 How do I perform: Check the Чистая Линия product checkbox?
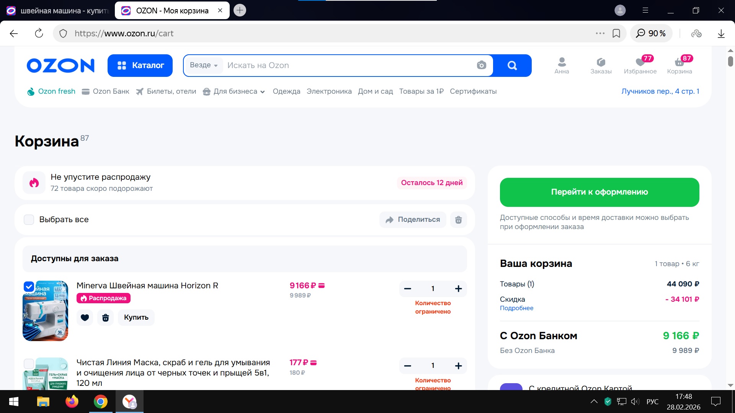[x=29, y=363]
